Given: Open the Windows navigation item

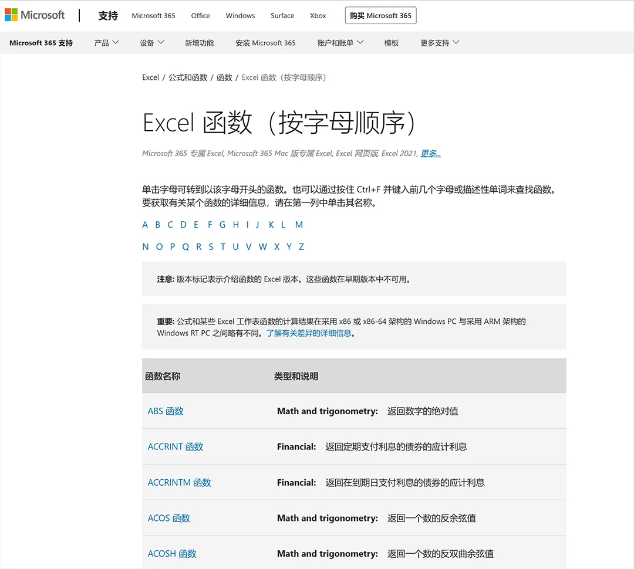Looking at the screenshot, I should pyautogui.click(x=240, y=16).
